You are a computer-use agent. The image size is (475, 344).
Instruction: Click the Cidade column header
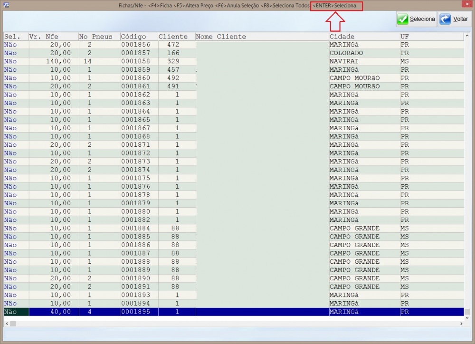pyautogui.click(x=364, y=37)
